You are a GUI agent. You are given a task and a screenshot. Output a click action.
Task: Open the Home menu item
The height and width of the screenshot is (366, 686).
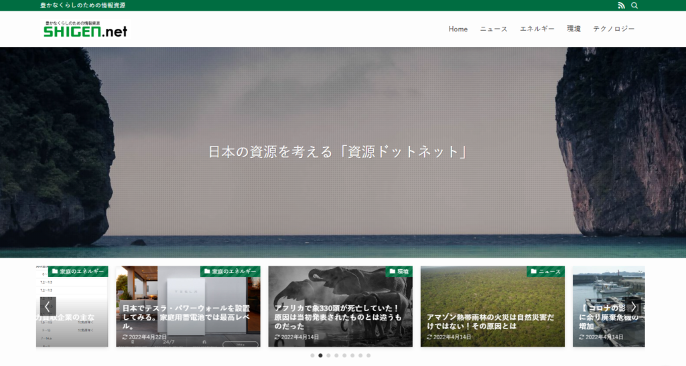coord(458,29)
